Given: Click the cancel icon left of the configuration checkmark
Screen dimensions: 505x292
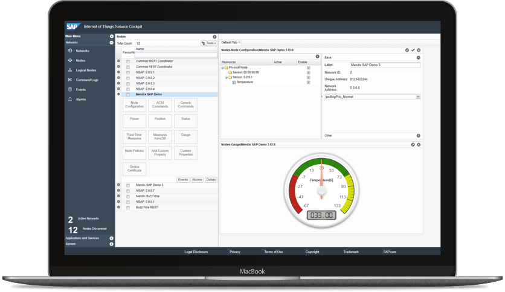Looking at the screenshot, I should (x=407, y=50).
